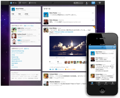Screen dimensions: 120x98
Task: Open the # Discover tab in top bar
Action: point(32,3)
